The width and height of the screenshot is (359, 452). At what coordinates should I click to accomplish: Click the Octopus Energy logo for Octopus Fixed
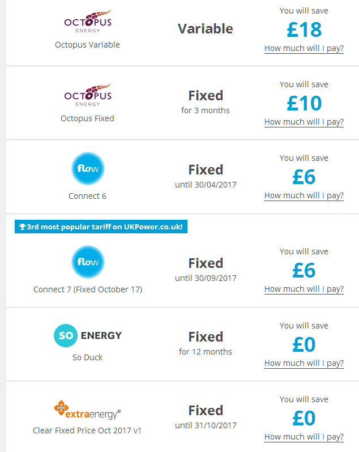click(x=87, y=97)
